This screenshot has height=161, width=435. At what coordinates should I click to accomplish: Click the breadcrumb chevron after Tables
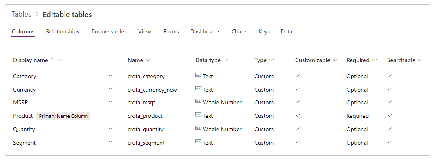point(37,14)
